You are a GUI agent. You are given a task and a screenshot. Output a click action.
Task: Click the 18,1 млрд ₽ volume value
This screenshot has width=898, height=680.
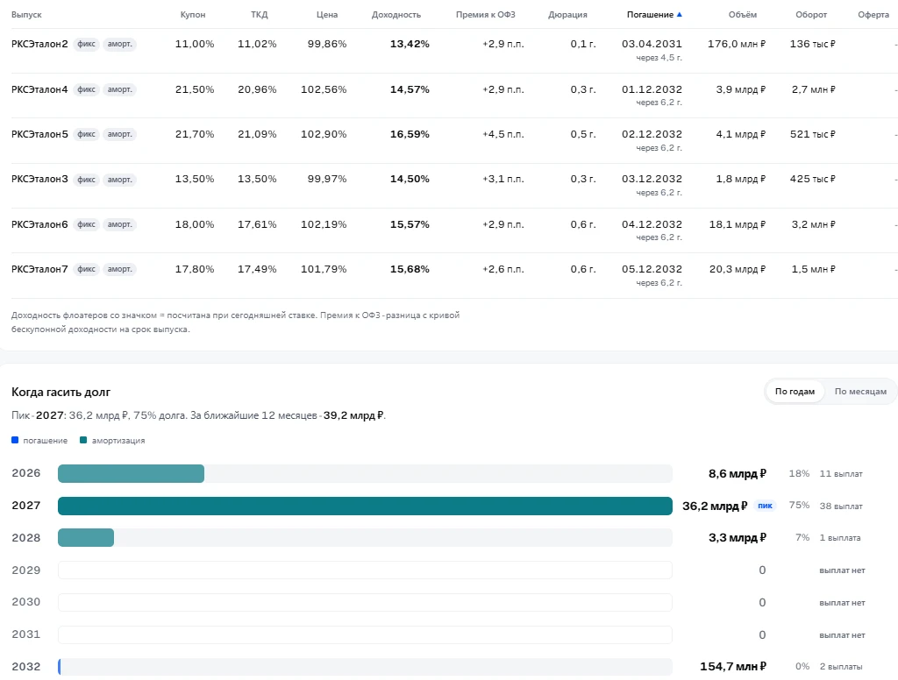click(x=738, y=224)
